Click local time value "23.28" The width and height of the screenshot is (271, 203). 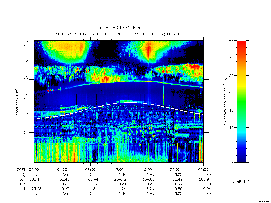[37, 189]
